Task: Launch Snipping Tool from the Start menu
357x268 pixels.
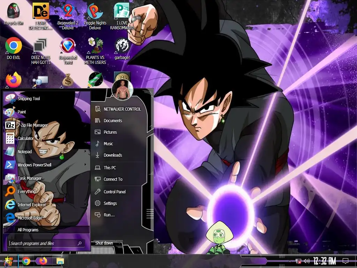Action: click(46, 99)
